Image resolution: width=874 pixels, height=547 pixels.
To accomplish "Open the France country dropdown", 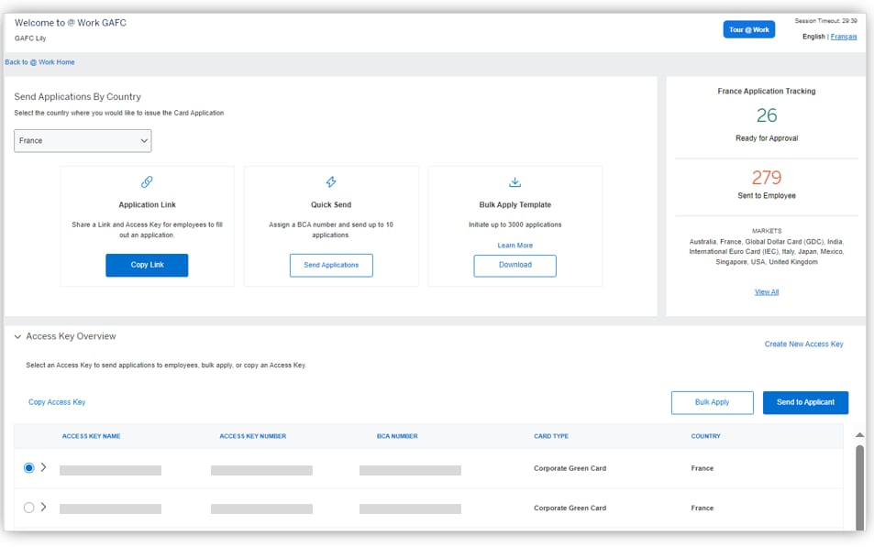I will pos(83,141).
